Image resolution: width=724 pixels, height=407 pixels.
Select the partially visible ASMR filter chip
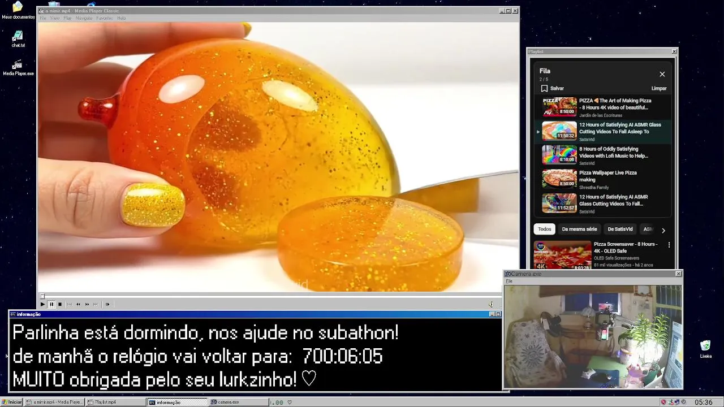[x=648, y=229]
